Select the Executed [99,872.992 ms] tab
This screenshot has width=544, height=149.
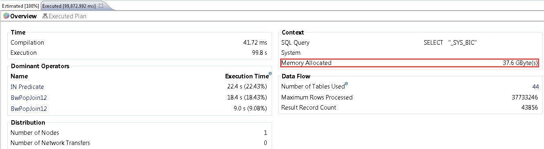[69, 6]
